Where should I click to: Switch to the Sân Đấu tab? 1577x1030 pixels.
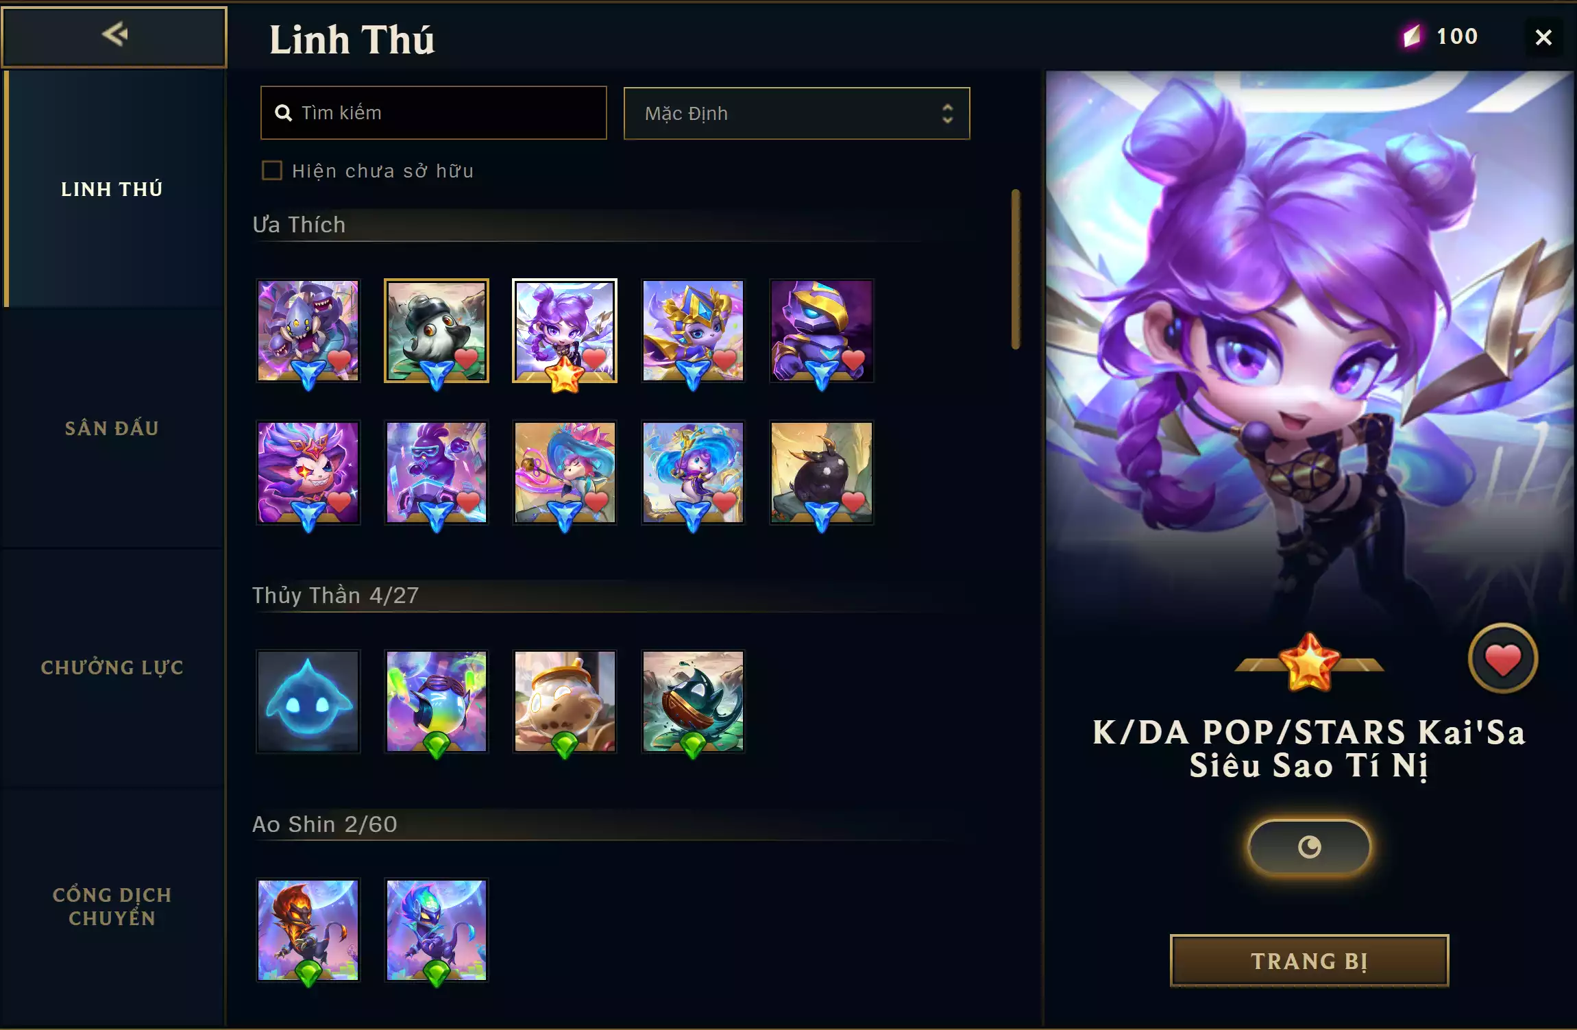[x=112, y=428]
